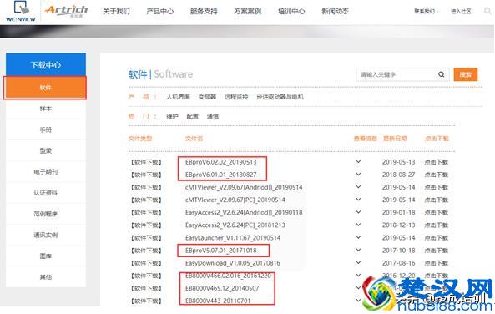Select 手册 in sidebar

pos(45,129)
